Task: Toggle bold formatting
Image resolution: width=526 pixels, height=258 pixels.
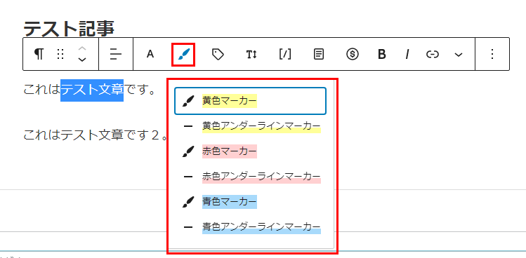Action: [x=381, y=54]
